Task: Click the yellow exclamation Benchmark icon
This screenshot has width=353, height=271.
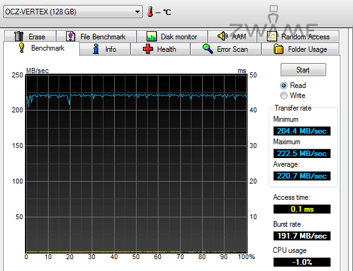Action: tap(21, 48)
